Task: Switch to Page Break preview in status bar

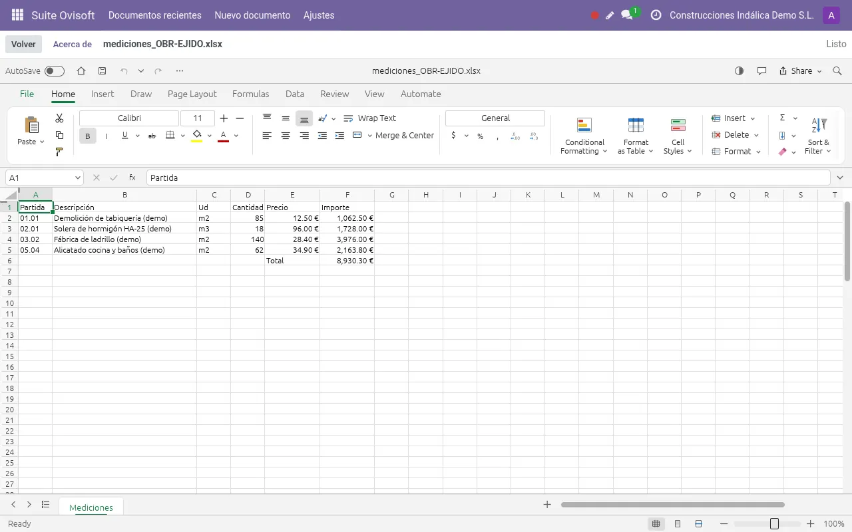Action: click(698, 524)
